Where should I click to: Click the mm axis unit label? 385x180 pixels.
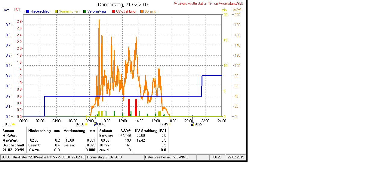point(7,10)
